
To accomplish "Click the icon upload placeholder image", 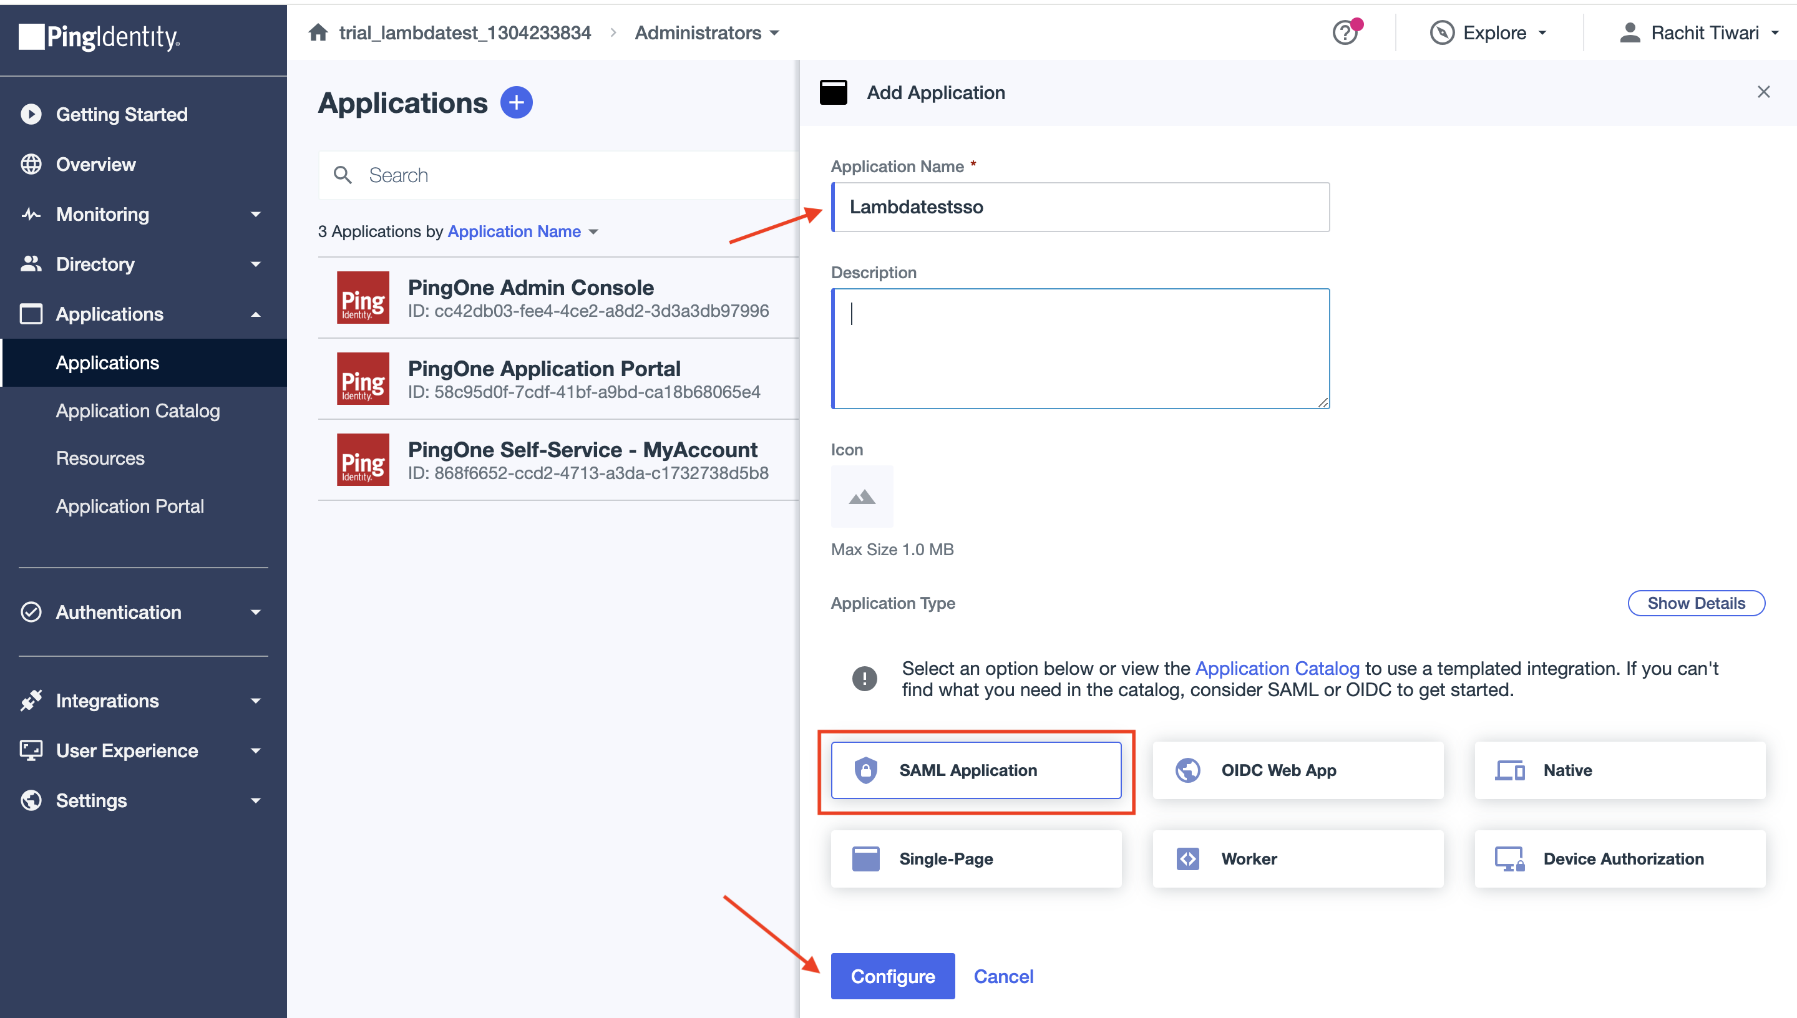I will pos(862,497).
